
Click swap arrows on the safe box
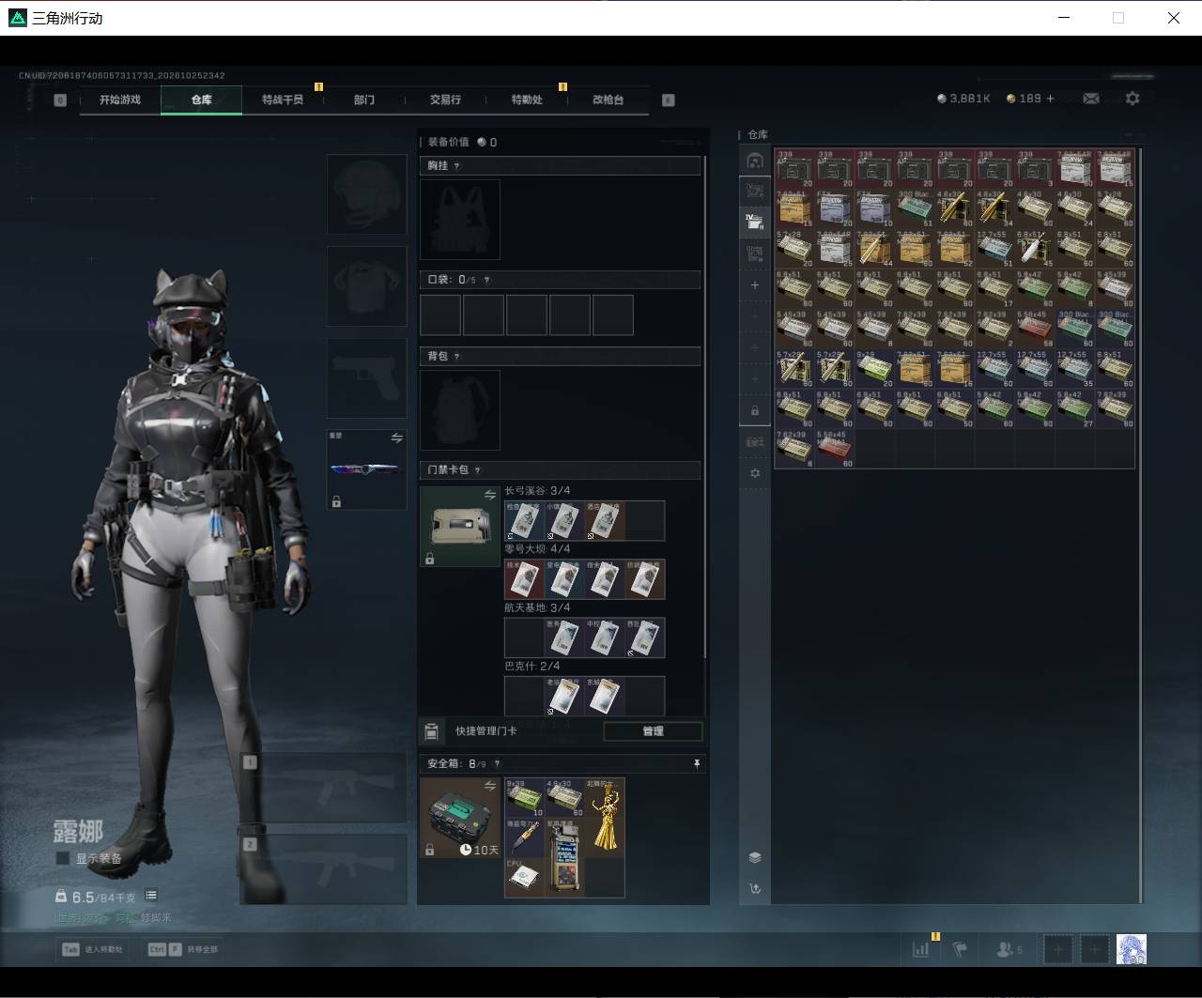489,786
